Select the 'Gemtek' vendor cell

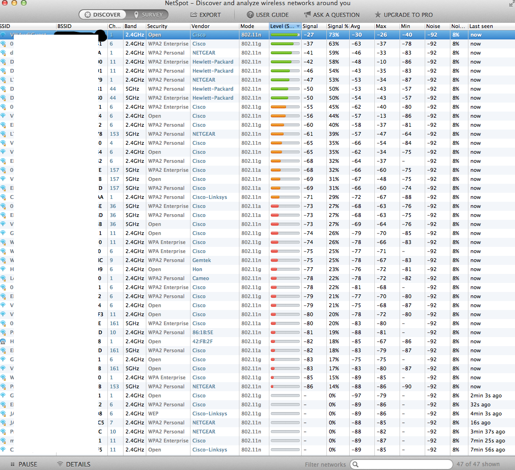[x=201, y=260]
